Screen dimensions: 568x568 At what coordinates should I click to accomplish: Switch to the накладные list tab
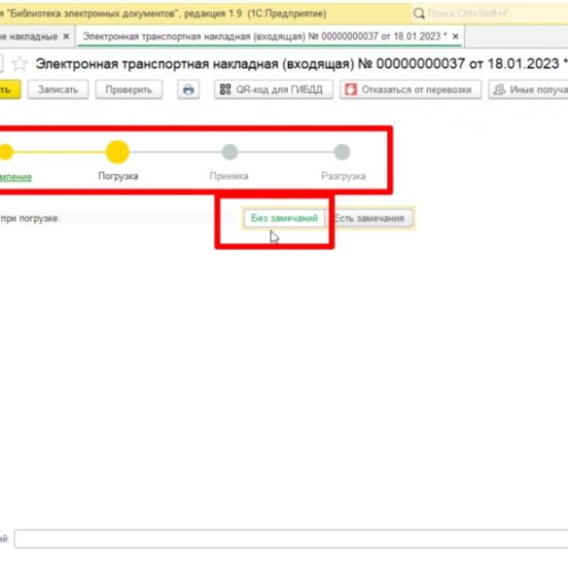pos(29,36)
